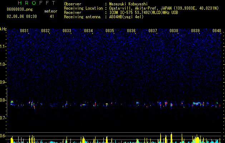Click the A504HB(yagi 4el) antenna value
225x143 pixels.
126,17
